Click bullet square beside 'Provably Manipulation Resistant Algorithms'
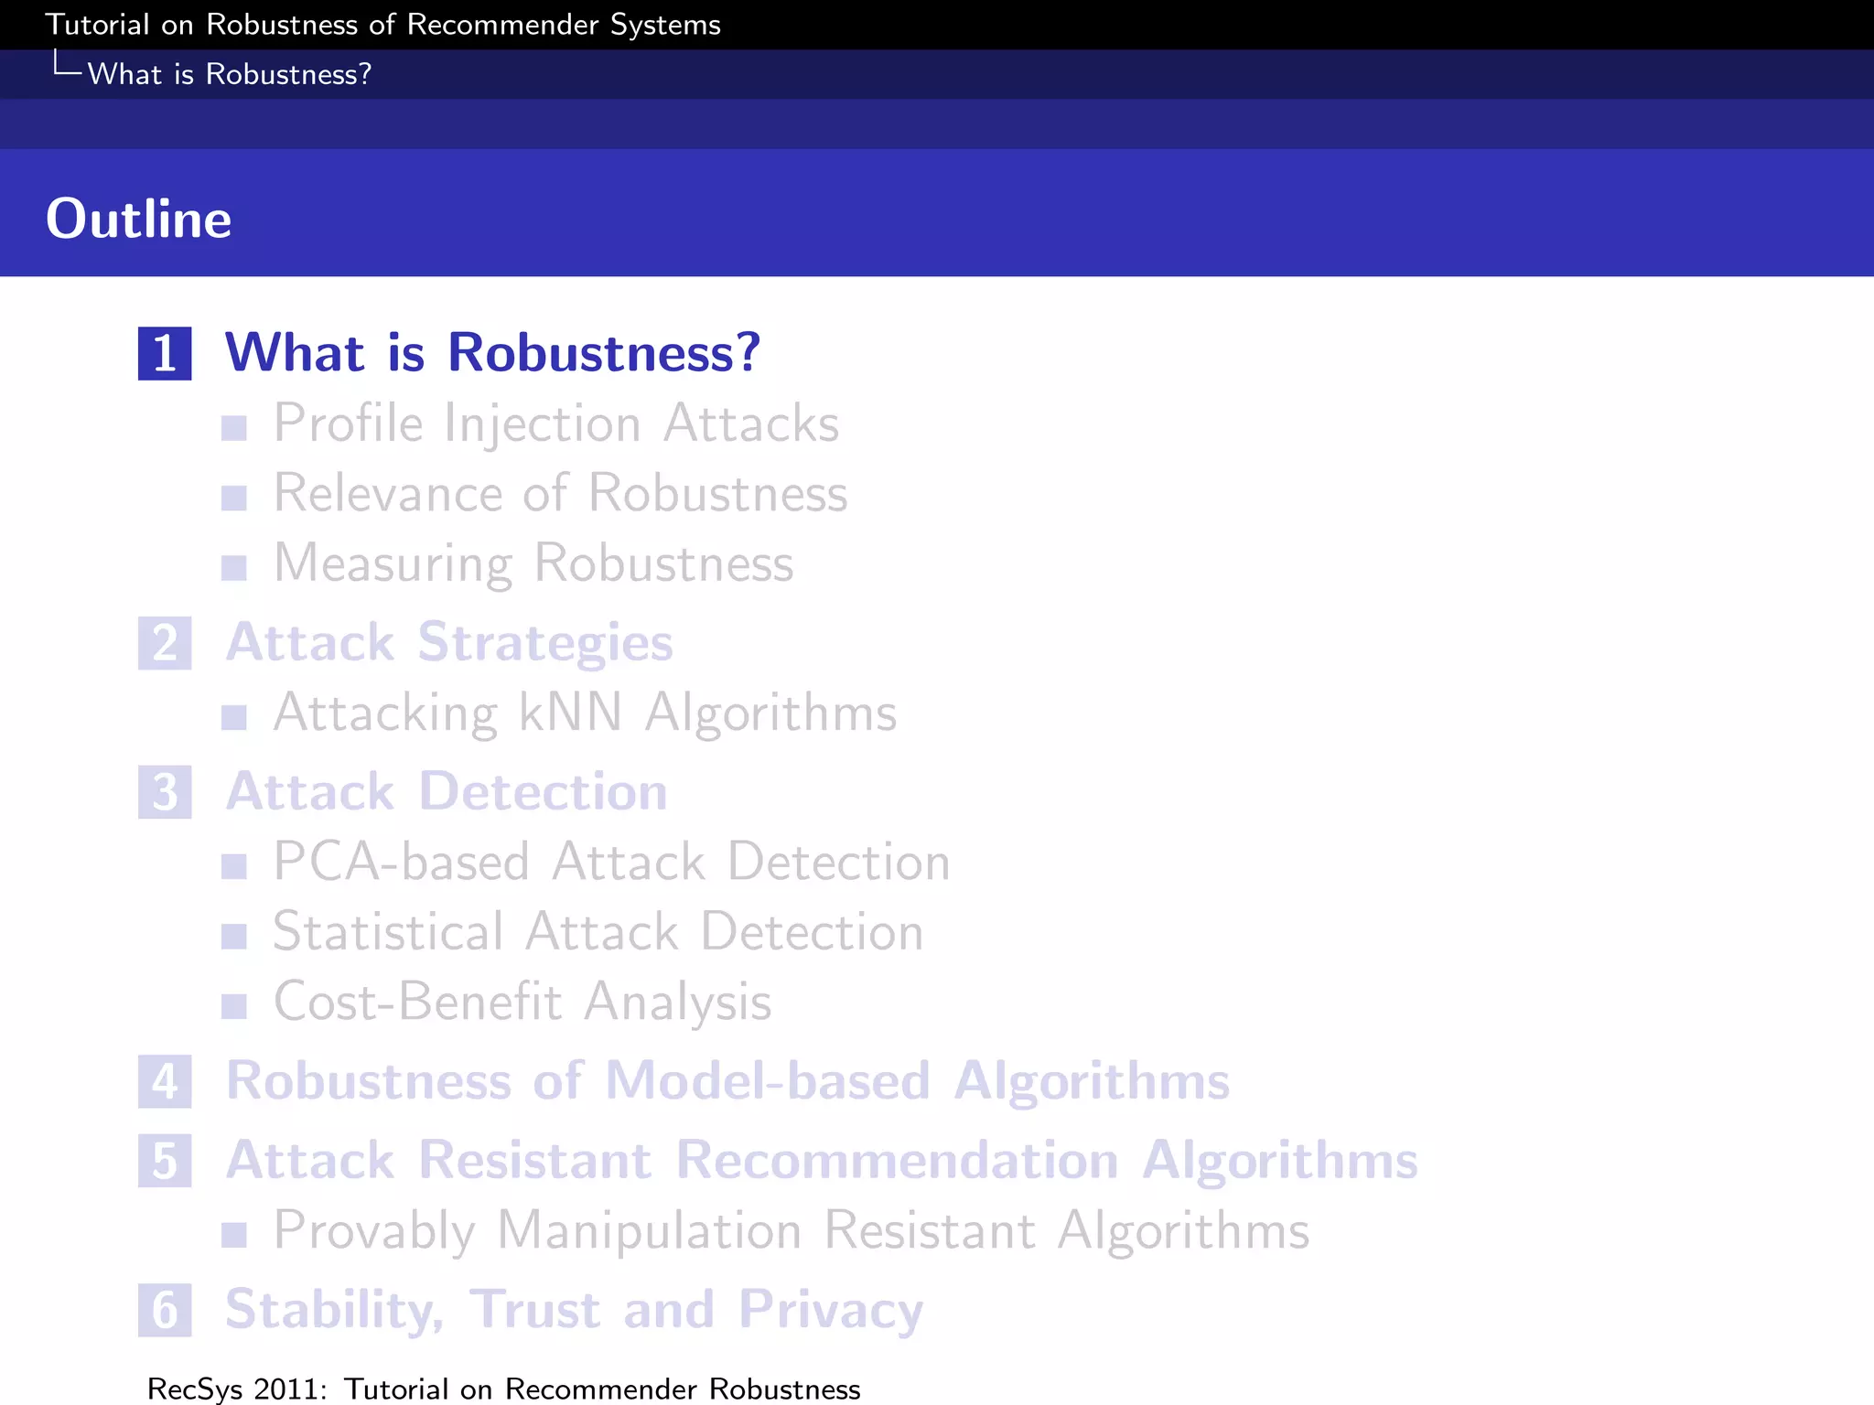 [234, 1235]
